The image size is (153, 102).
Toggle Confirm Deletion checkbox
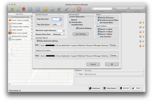(77, 28)
